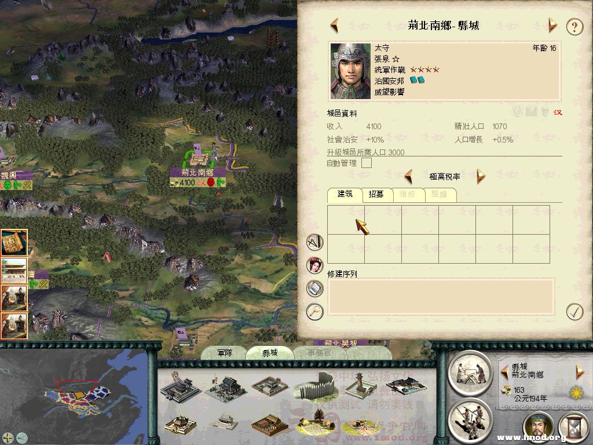Select the 軍隊 bottom tab

[x=225, y=353]
